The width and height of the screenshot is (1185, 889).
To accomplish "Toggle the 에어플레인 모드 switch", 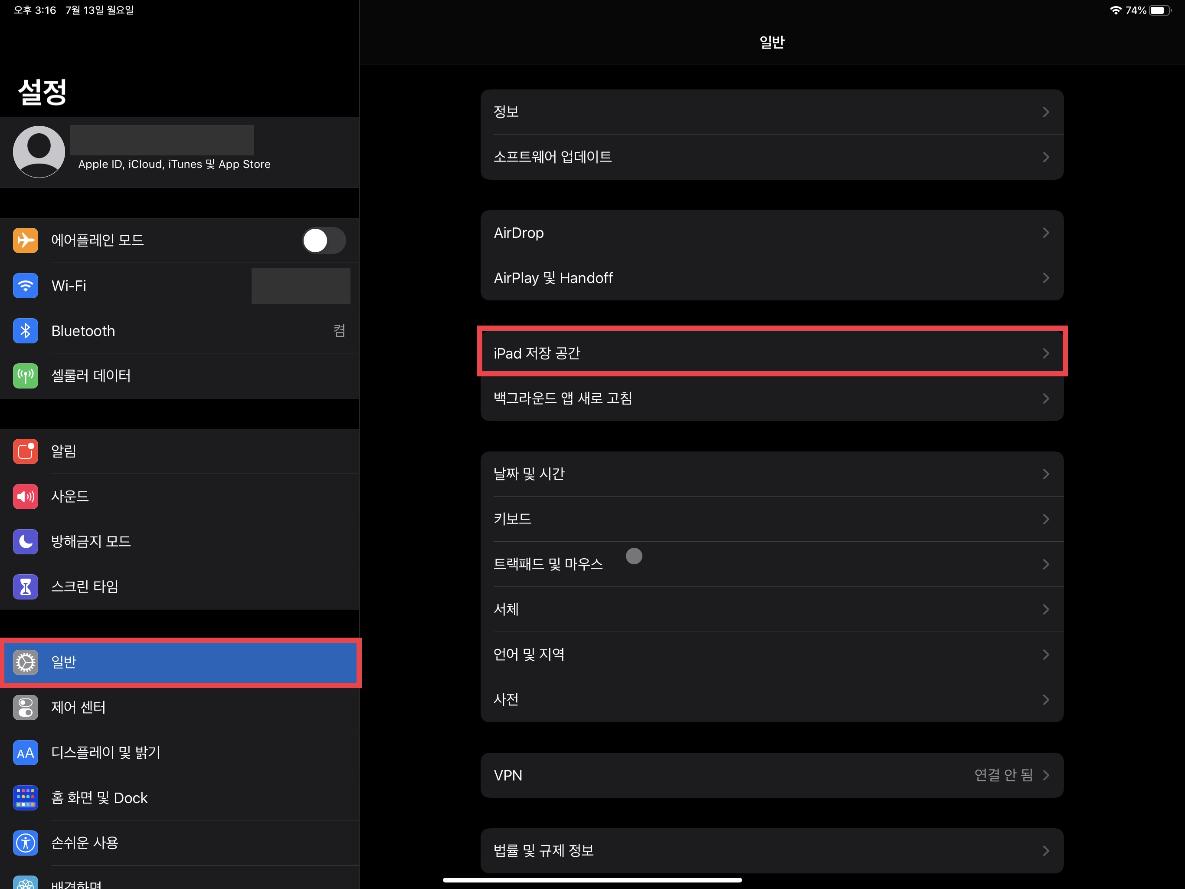I will pyautogui.click(x=324, y=240).
